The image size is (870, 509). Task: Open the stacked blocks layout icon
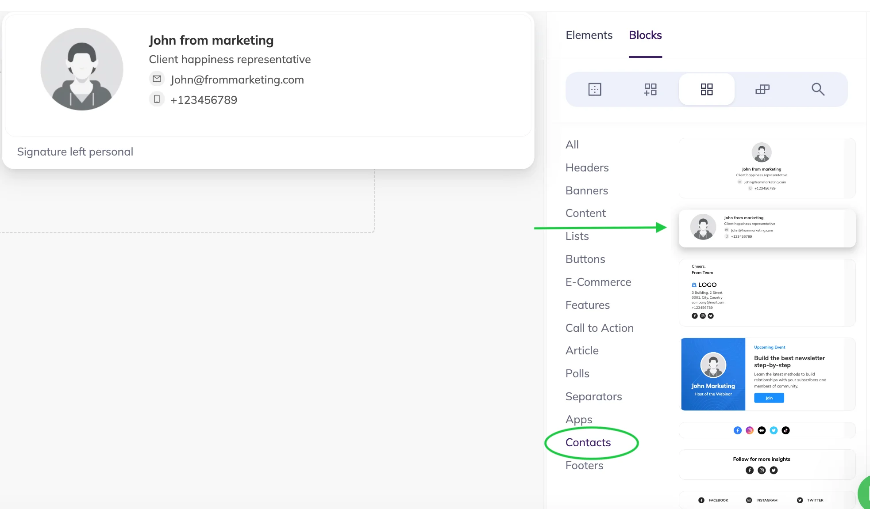[762, 89]
